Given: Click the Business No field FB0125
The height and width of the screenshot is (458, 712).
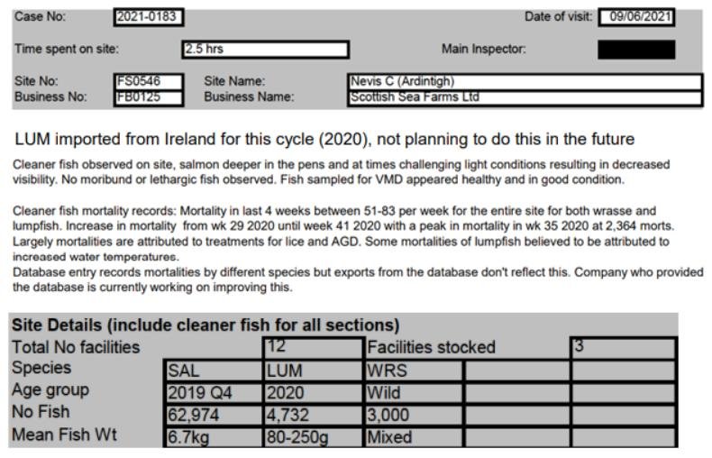Looking at the screenshot, I should coord(149,96).
